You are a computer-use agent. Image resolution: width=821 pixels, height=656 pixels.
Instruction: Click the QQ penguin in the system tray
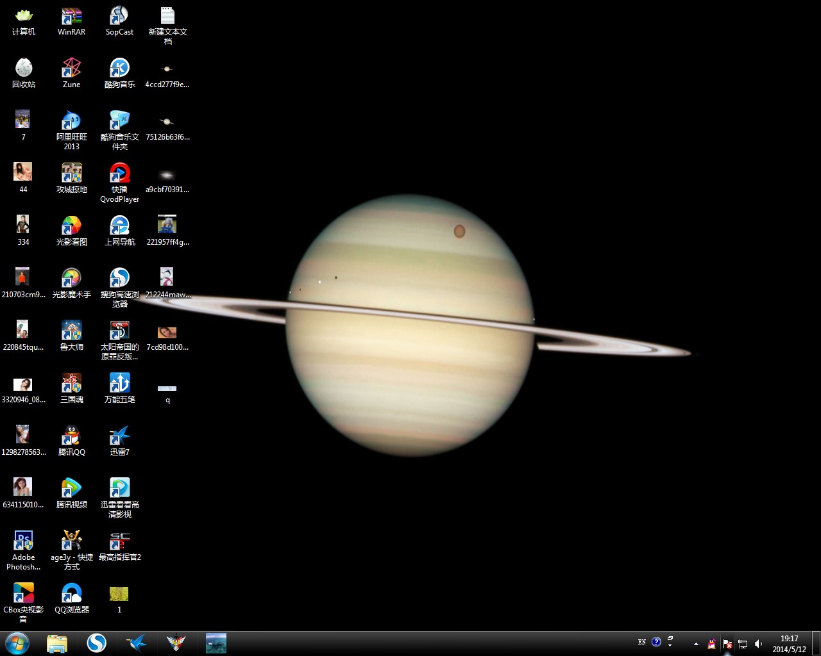[x=711, y=643]
